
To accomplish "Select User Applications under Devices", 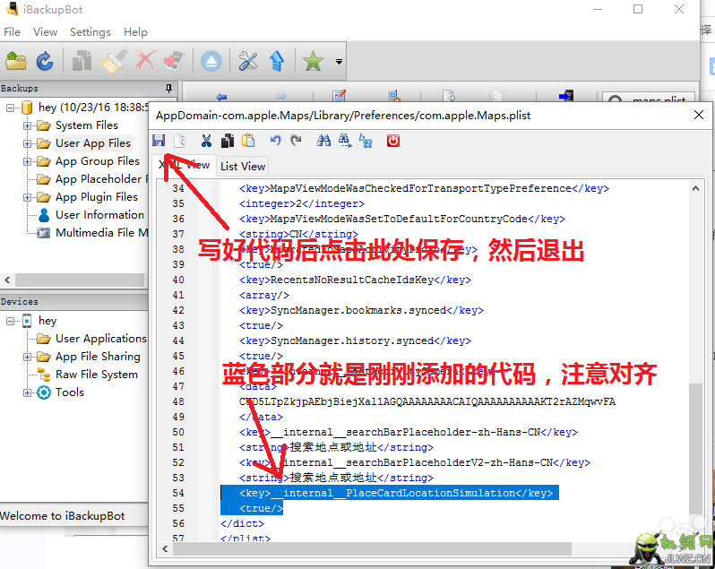I will (100, 339).
